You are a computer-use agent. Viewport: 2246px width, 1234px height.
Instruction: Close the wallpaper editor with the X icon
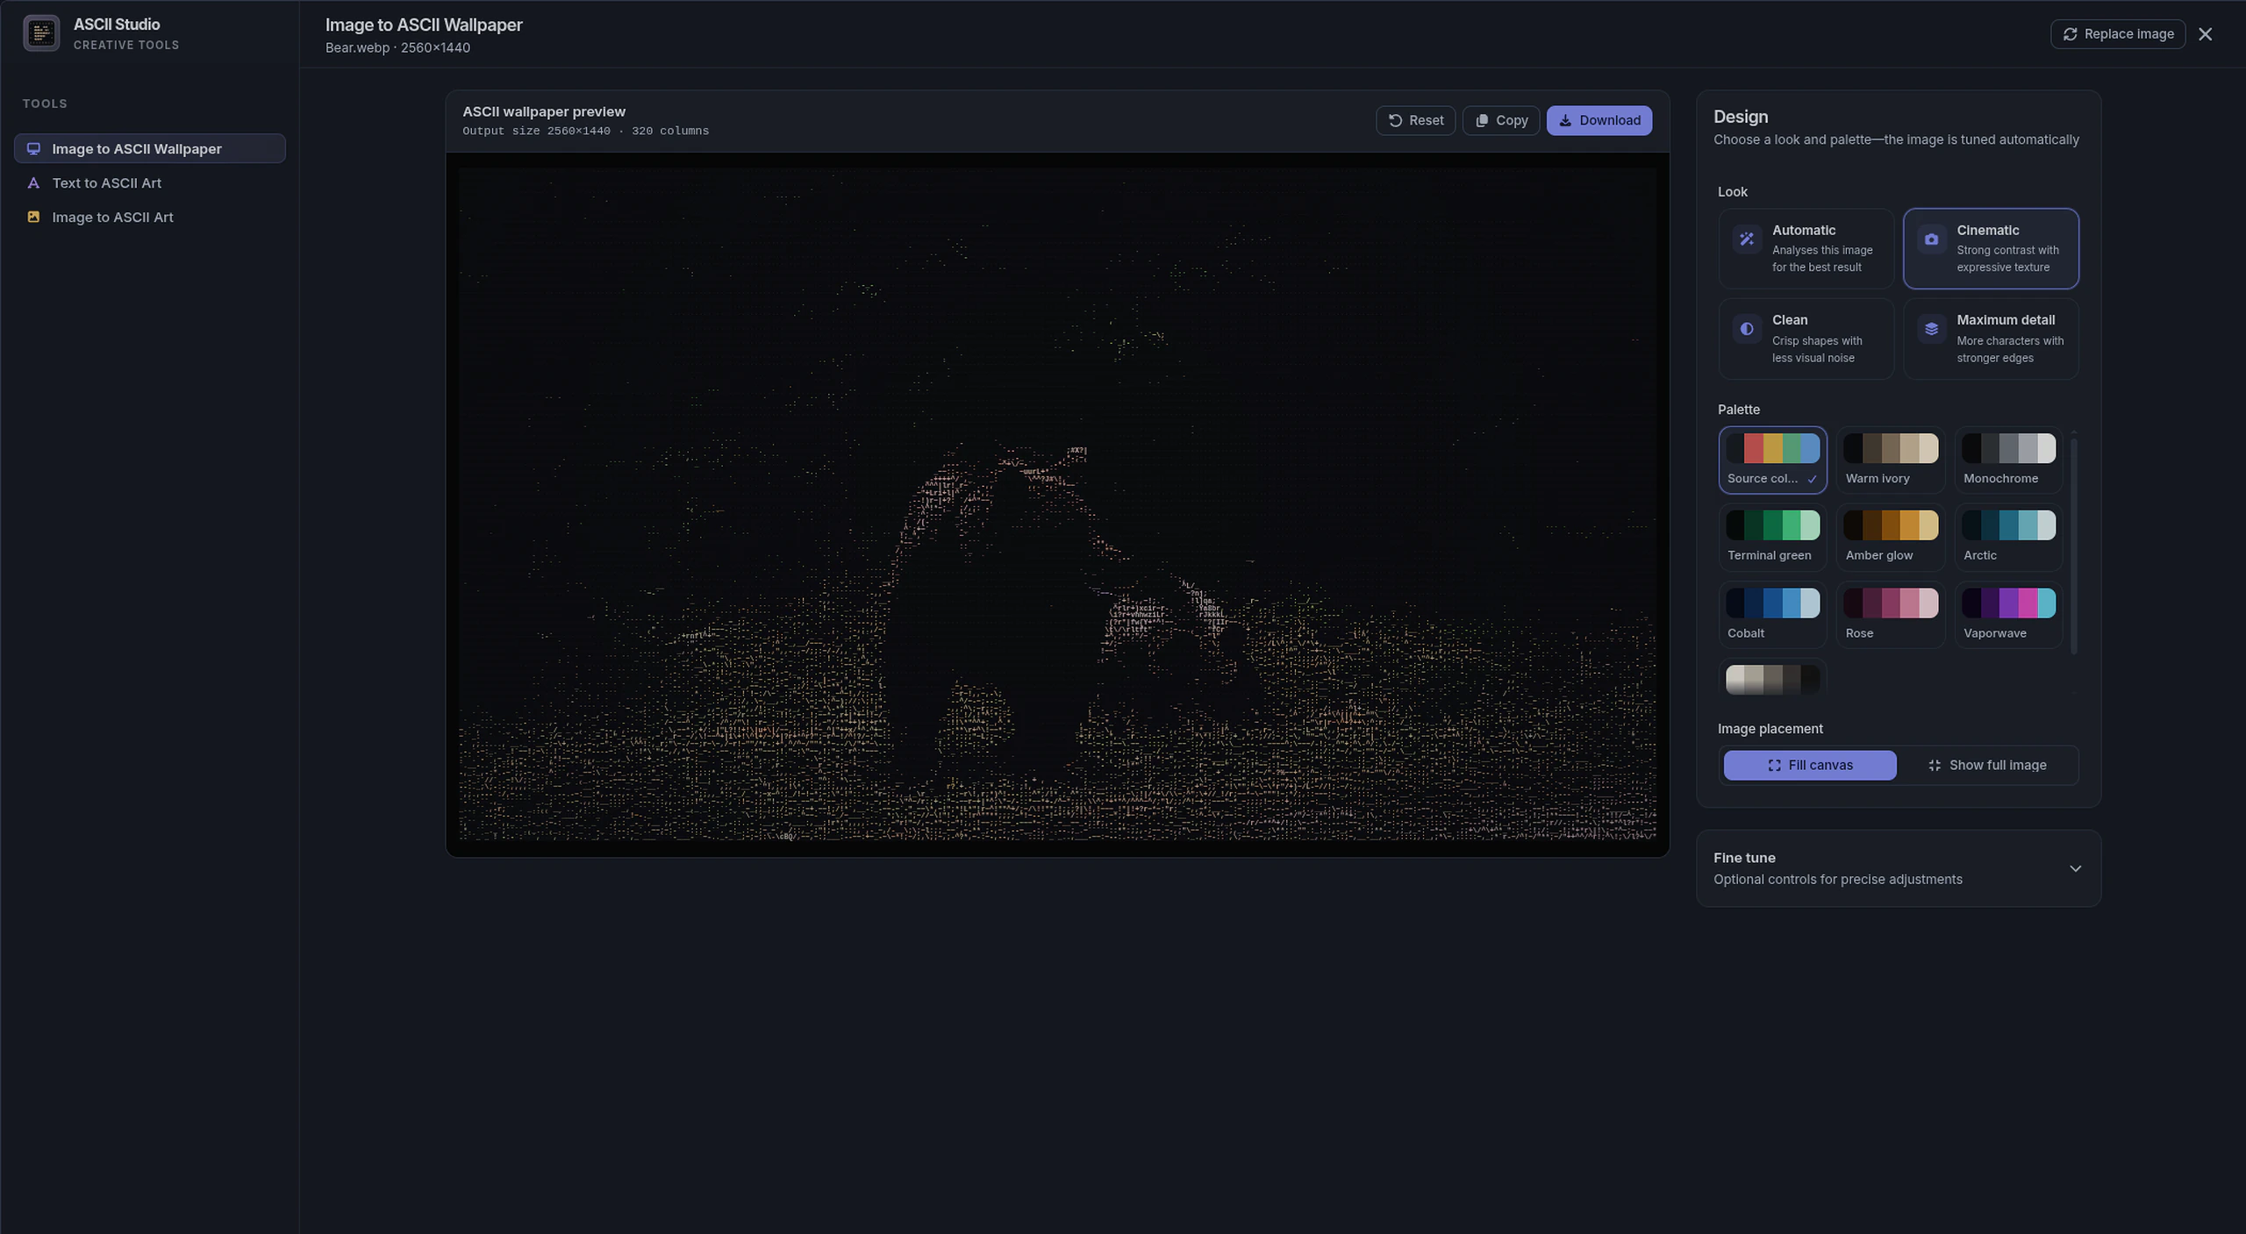[2205, 34]
